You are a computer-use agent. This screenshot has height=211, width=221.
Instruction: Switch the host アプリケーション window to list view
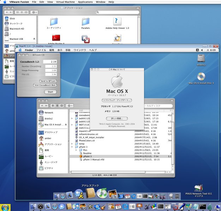pos(22,12)
